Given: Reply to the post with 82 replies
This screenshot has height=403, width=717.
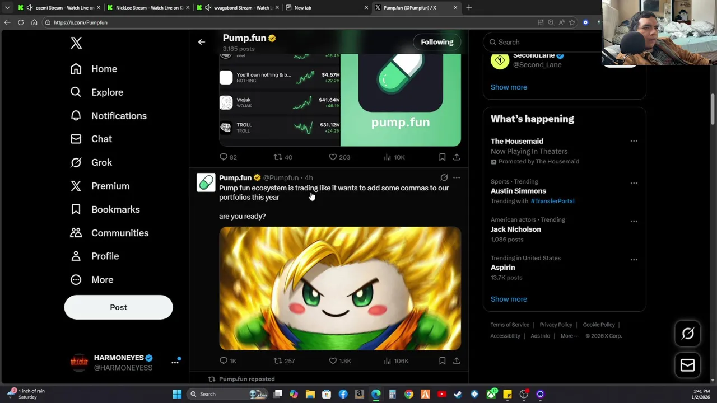Looking at the screenshot, I should pos(228,157).
